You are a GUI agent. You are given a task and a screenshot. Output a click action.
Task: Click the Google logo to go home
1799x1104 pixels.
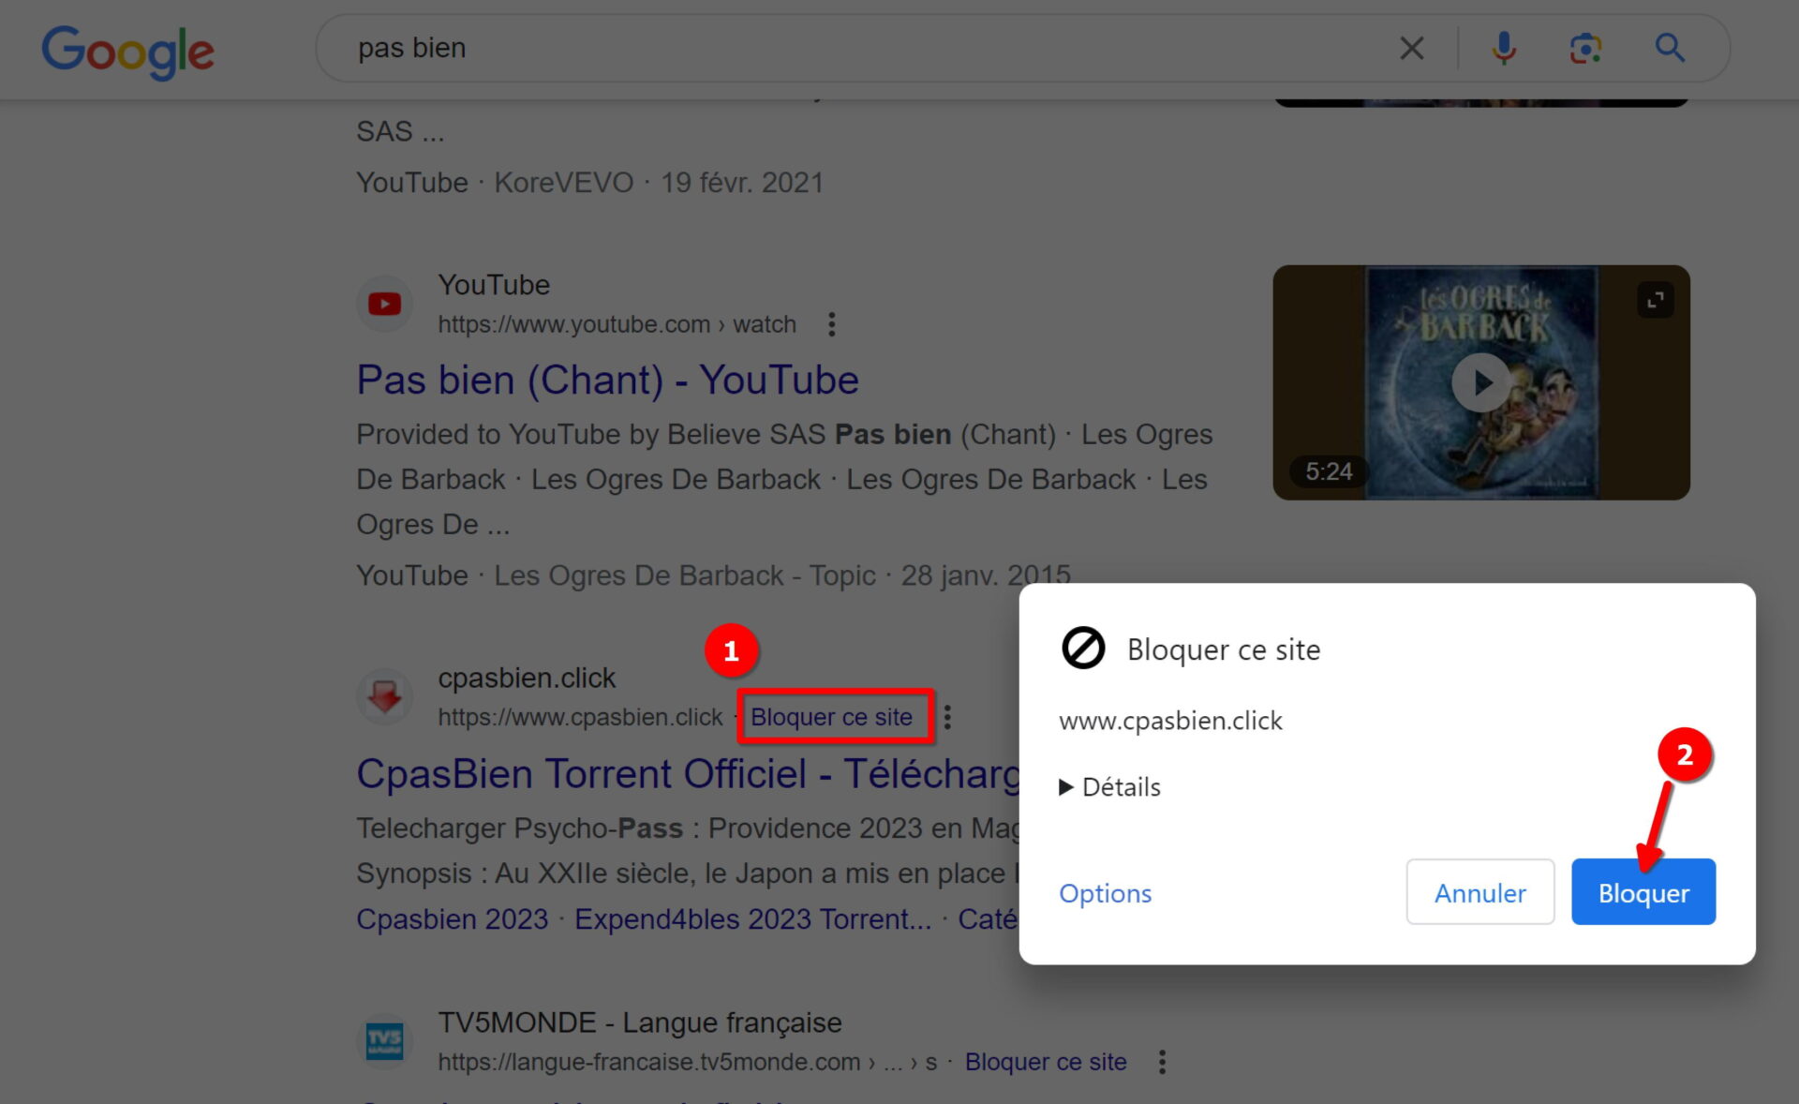(x=127, y=51)
